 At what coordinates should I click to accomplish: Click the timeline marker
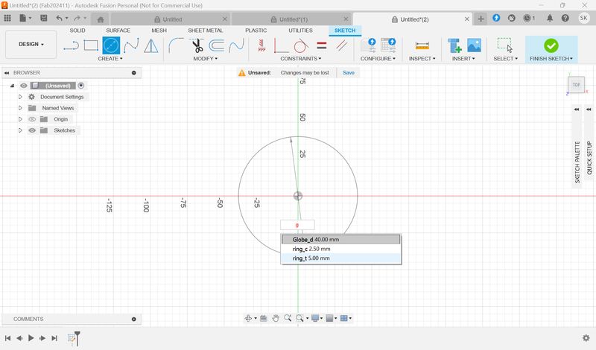[77, 338]
